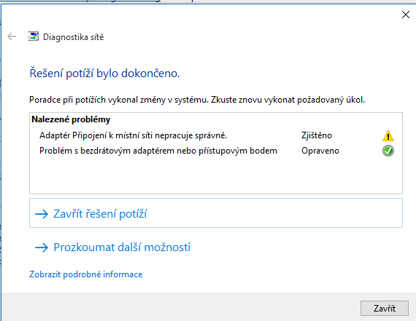Screen dimensions: 416x321
Task: Click the Nalezené problémy list header
Action: pos(71,119)
